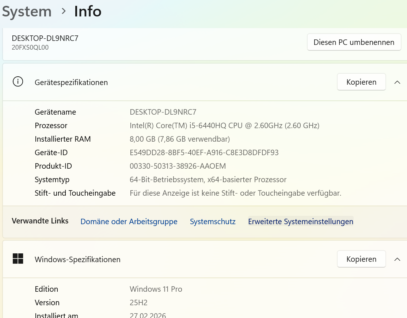This screenshot has width=407, height=318.
Task: Click the Edition label
Action: coord(46,289)
